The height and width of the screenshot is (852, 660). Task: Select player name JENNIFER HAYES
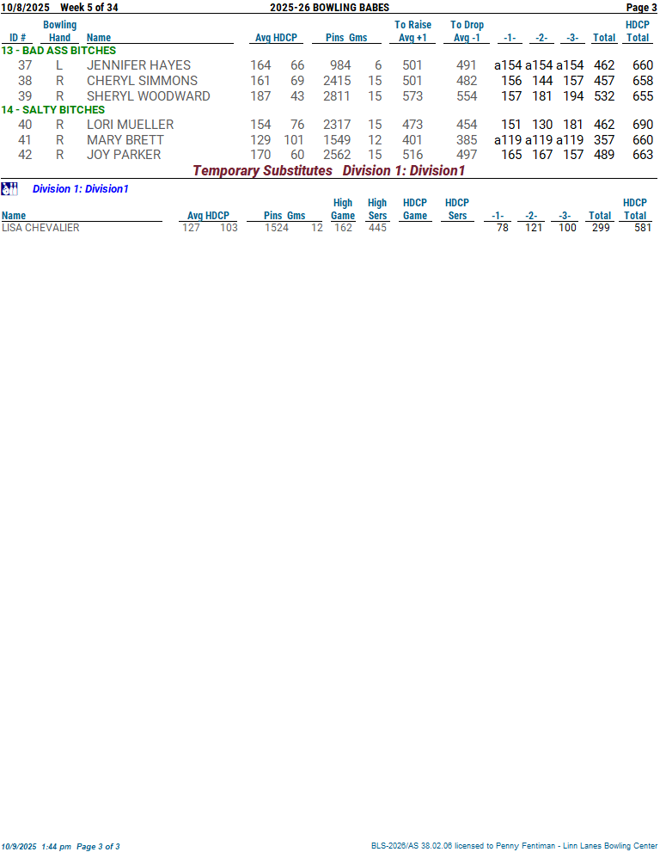pyautogui.click(x=138, y=65)
